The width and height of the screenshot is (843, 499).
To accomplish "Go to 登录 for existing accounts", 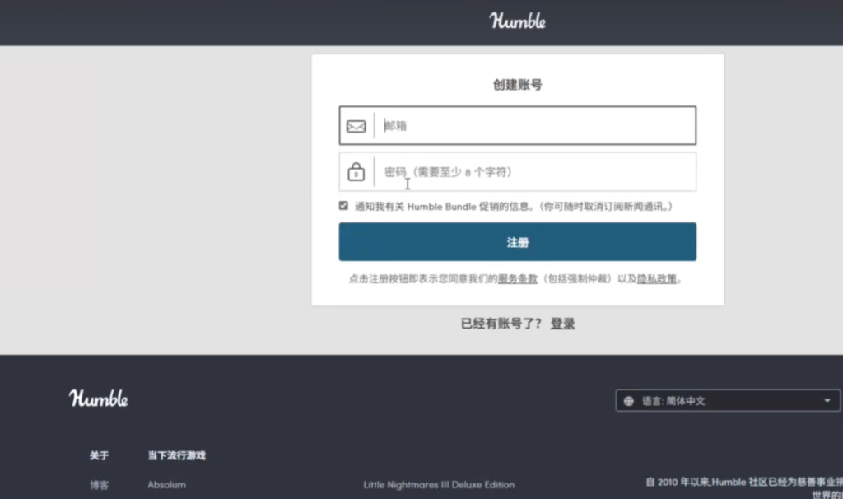I will (x=563, y=324).
